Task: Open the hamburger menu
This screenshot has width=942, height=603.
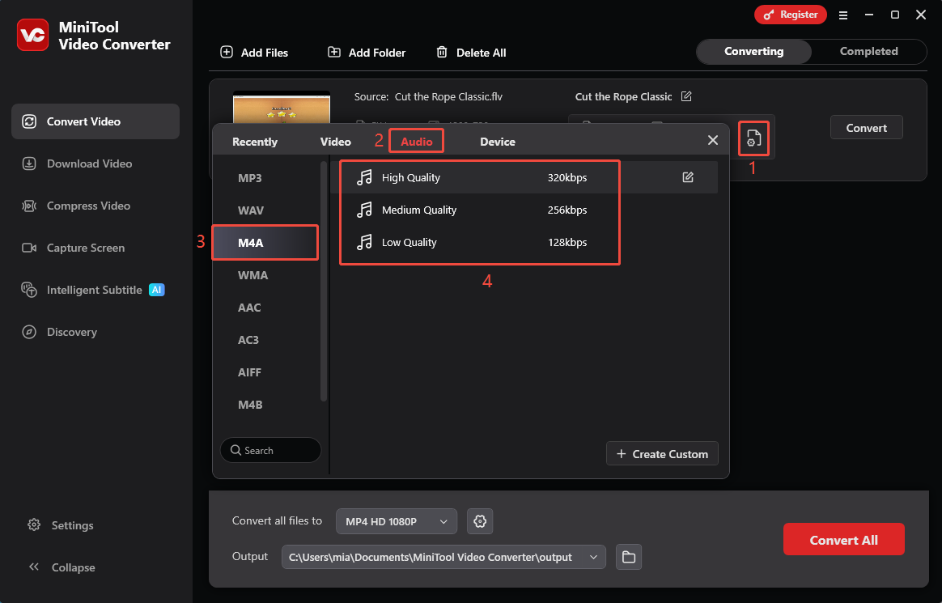Action: pyautogui.click(x=843, y=15)
